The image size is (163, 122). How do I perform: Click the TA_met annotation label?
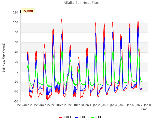(28, 11)
